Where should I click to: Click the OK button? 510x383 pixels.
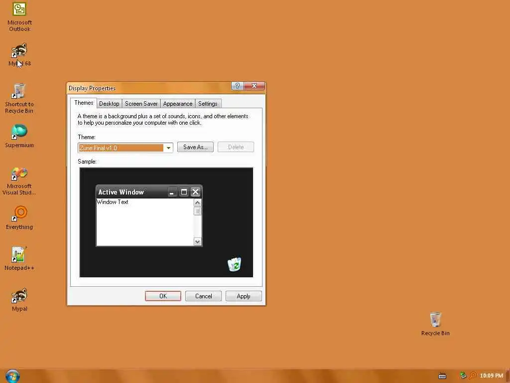(x=163, y=296)
